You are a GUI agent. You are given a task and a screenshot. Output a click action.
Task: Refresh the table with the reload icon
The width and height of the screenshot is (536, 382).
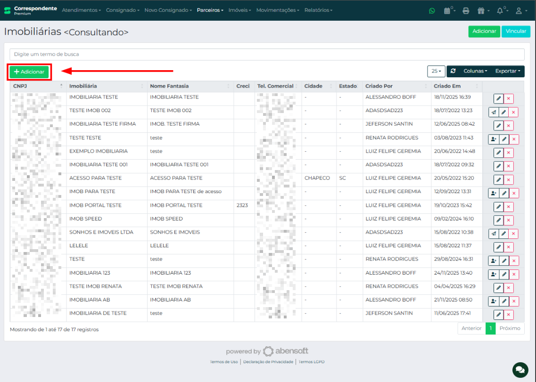pyautogui.click(x=453, y=71)
